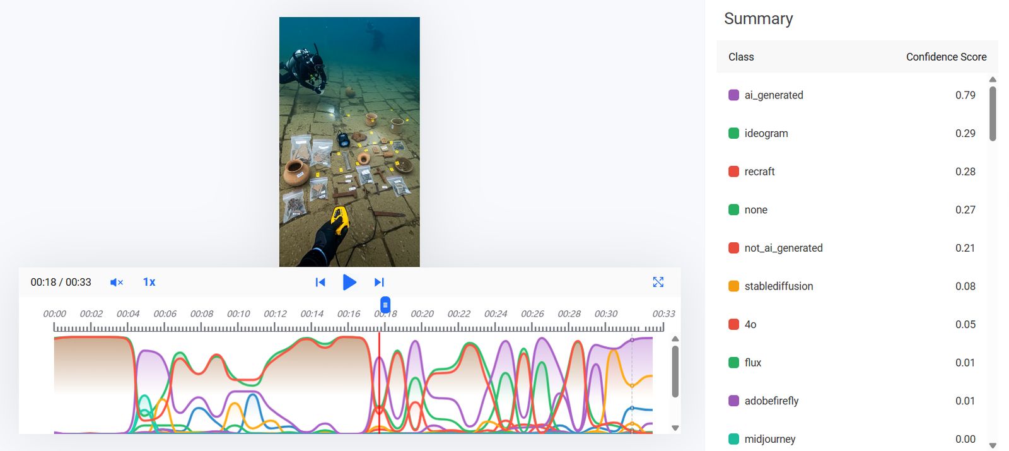Click the red playhead line in chart
This screenshot has height=451, width=1009.
pos(380,382)
